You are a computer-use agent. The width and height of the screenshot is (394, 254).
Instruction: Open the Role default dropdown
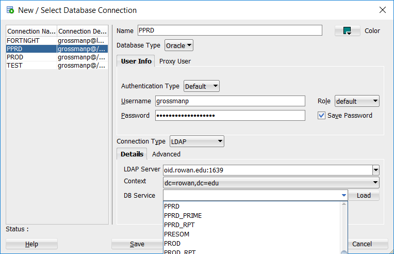(x=357, y=101)
